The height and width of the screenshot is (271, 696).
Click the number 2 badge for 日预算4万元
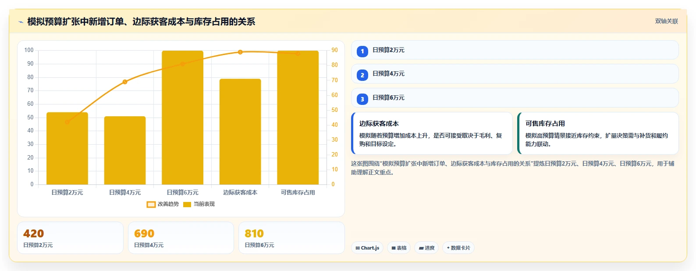tap(362, 75)
